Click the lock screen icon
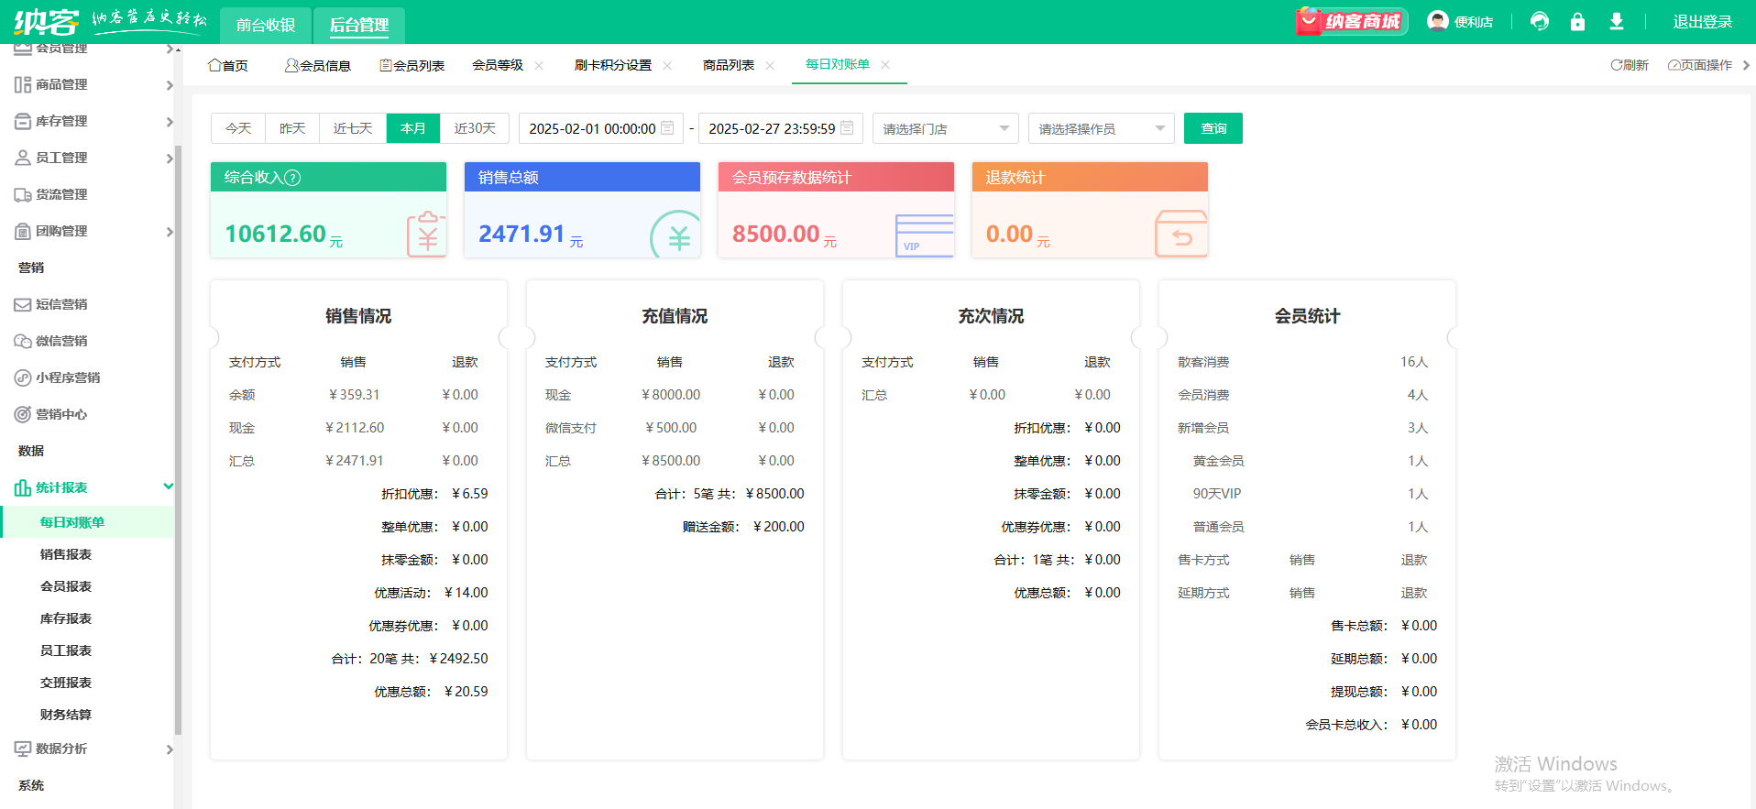The image size is (1756, 809). (x=1577, y=21)
